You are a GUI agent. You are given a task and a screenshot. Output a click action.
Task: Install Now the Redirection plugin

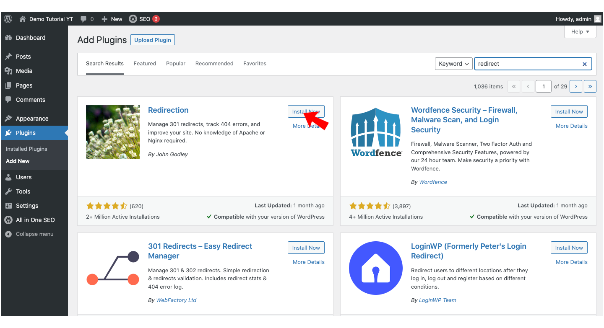[x=306, y=111]
